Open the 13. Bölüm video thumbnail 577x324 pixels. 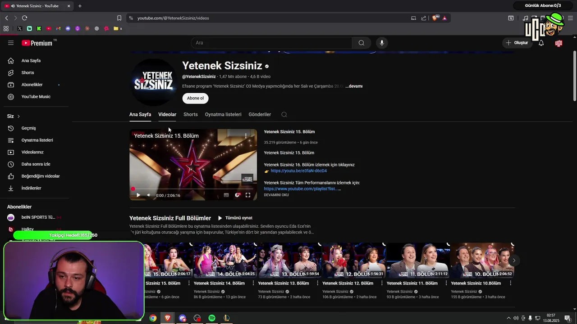coord(289,260)
